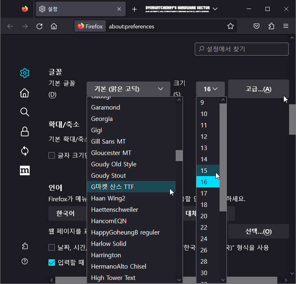Open the Firefox application menu
296x284 pixels.
[286, 26]
